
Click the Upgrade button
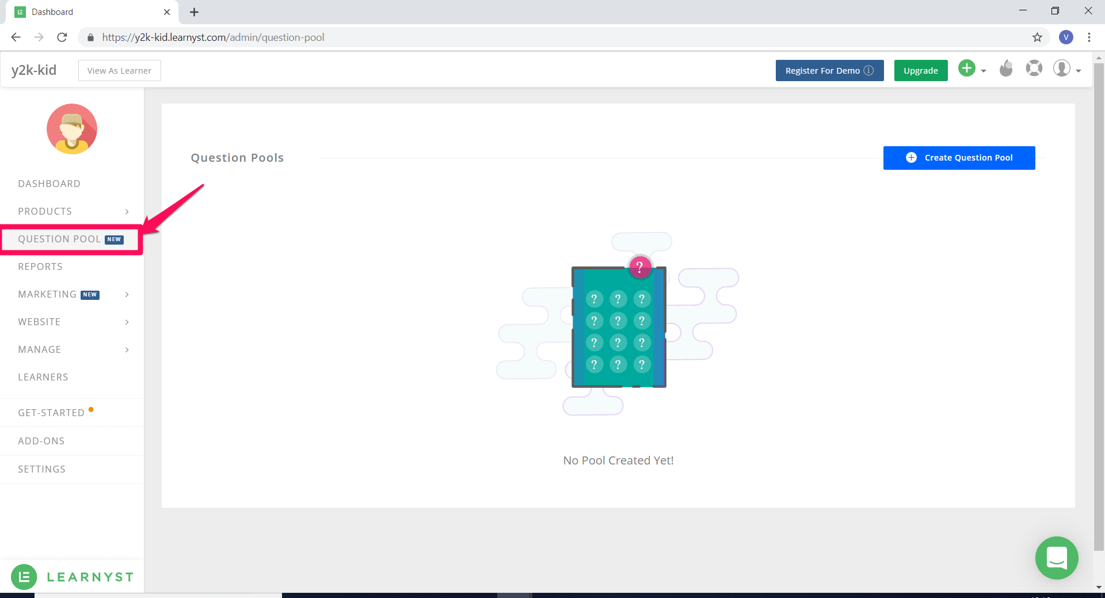pos(920,70)
